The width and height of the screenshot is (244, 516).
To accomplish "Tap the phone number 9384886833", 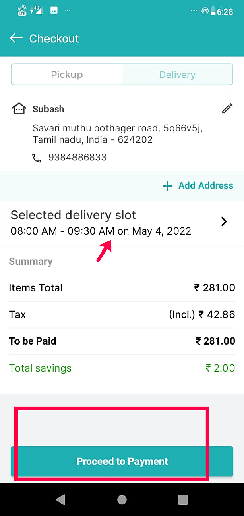I will click(77, 157).
